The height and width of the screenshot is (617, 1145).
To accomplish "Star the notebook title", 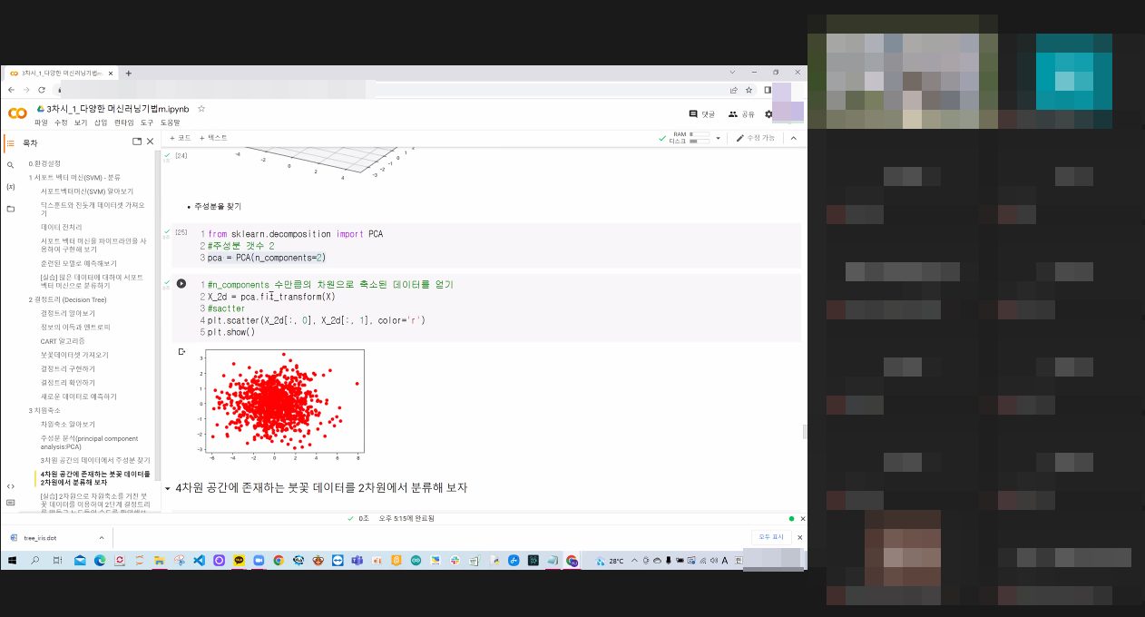I will 201,109.
